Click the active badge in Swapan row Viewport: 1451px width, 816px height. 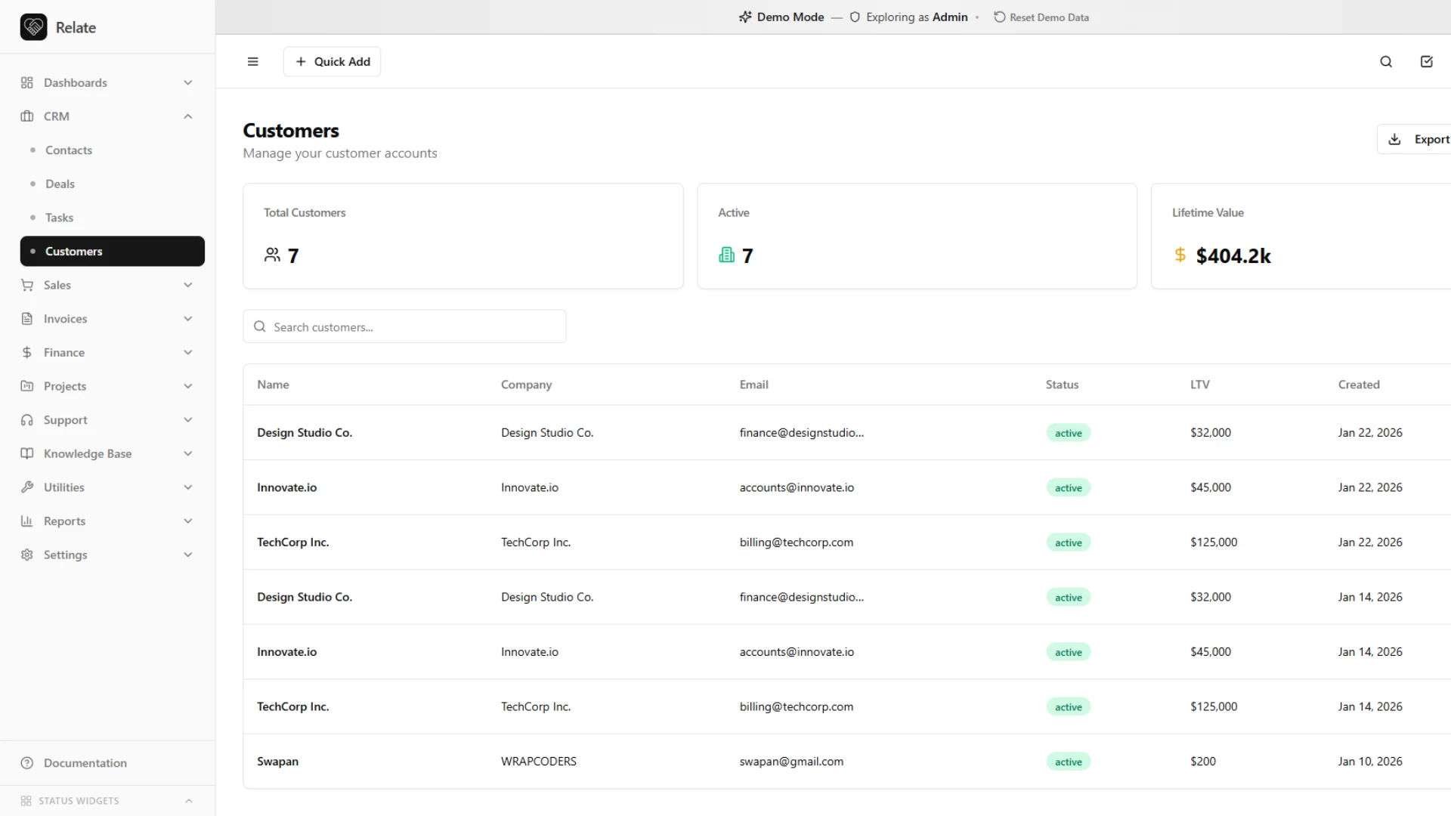click(1069, 762)
